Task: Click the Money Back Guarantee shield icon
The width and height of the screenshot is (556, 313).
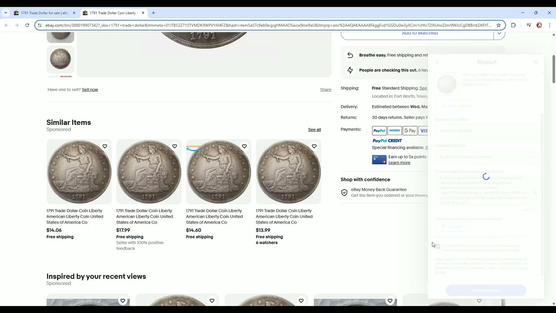Action: (x=344, y=193)
